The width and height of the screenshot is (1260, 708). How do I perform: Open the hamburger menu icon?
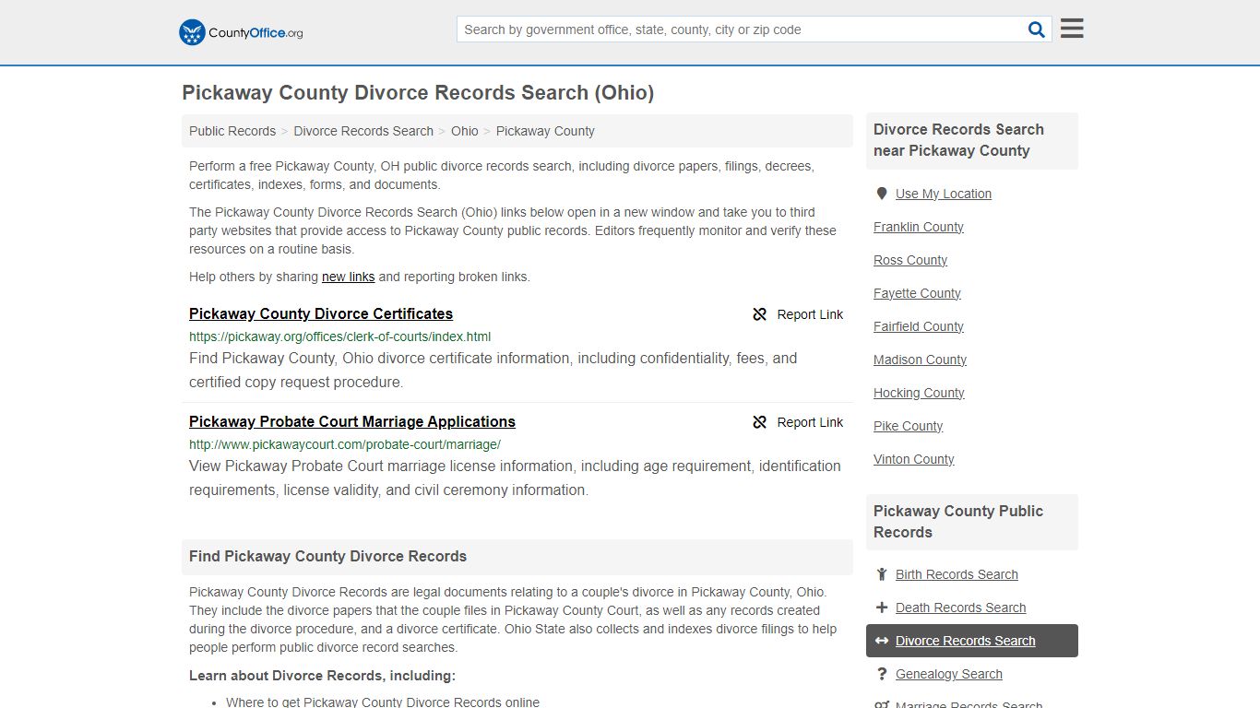click(x=1072, y=29)
